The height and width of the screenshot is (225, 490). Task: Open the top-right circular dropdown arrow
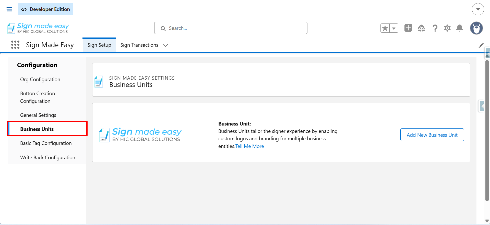coord(478,9)
